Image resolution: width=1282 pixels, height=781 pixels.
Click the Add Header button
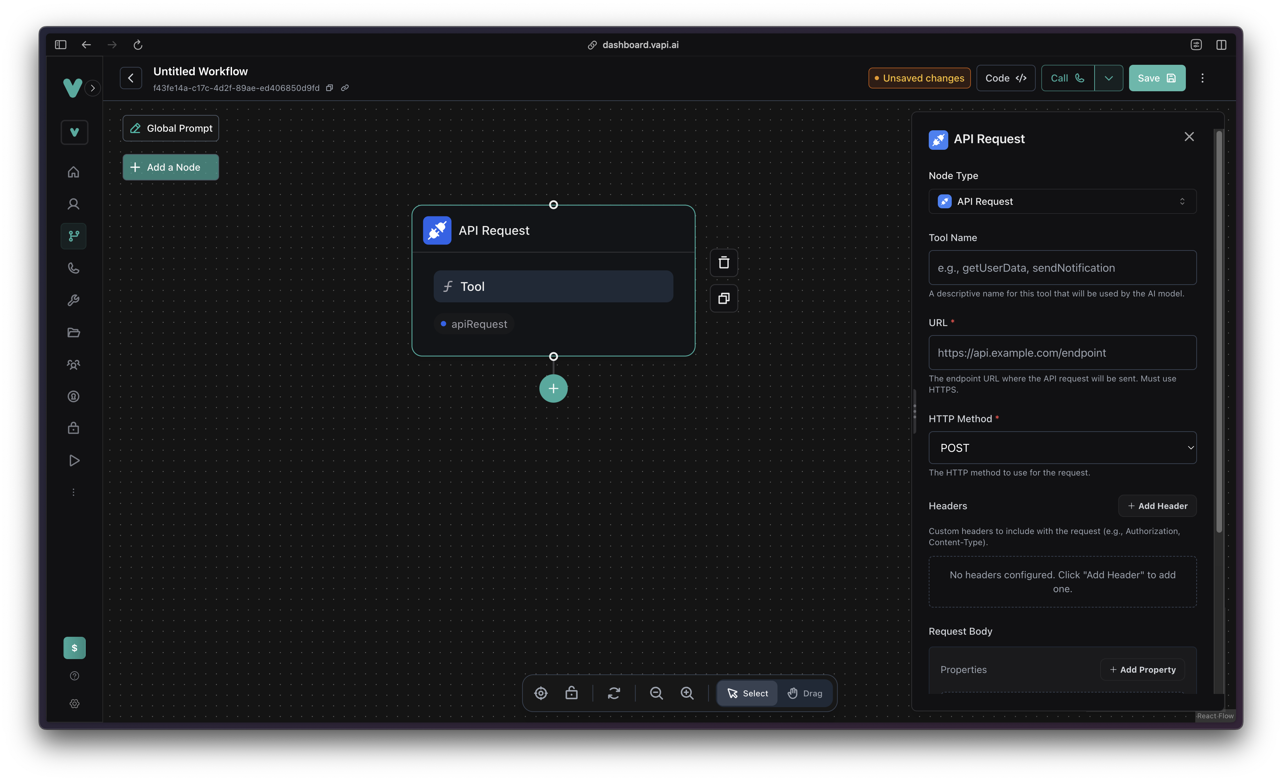(x=1157, y=506)
